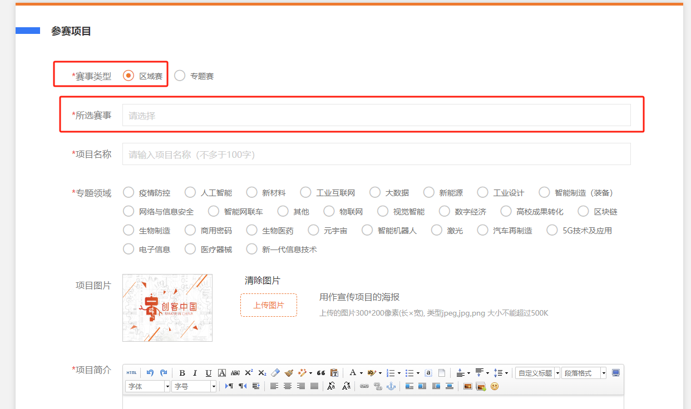Screen dimensions: 691x409
Task: Click the 创客中国 project image thumbnail
Action: point(167,307)
